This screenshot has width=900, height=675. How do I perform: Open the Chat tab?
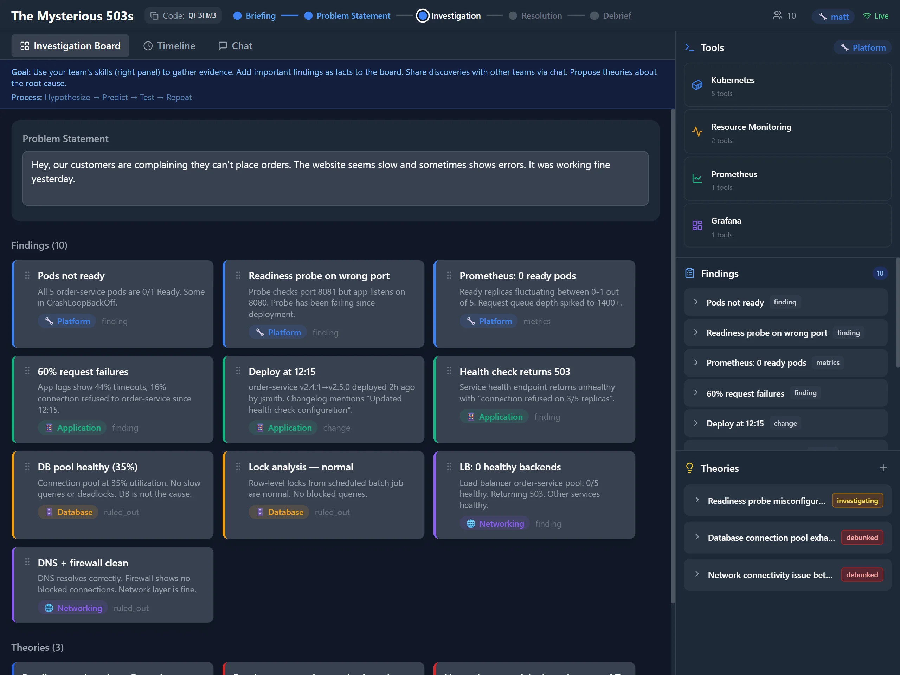(x=235, y=46)
